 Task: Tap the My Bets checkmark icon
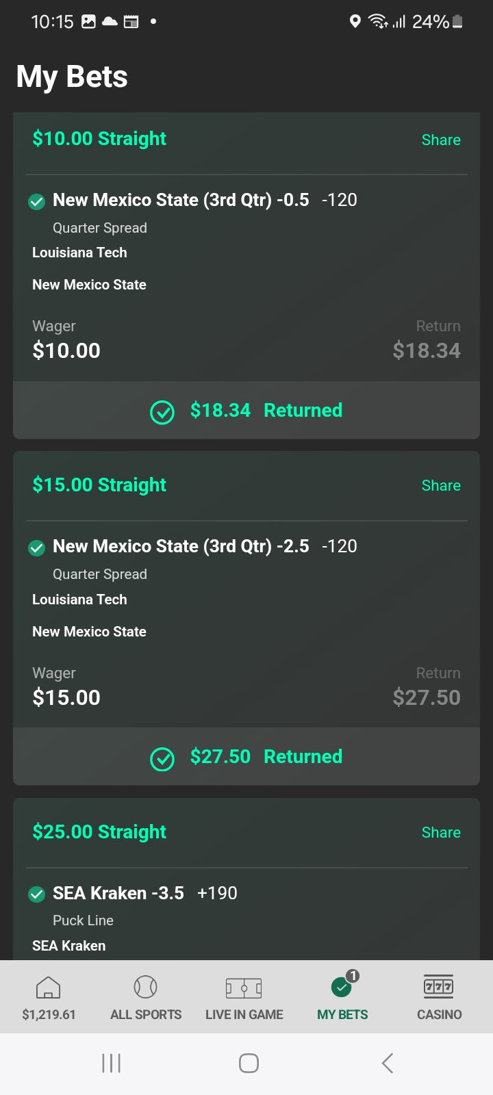[342, 987]
